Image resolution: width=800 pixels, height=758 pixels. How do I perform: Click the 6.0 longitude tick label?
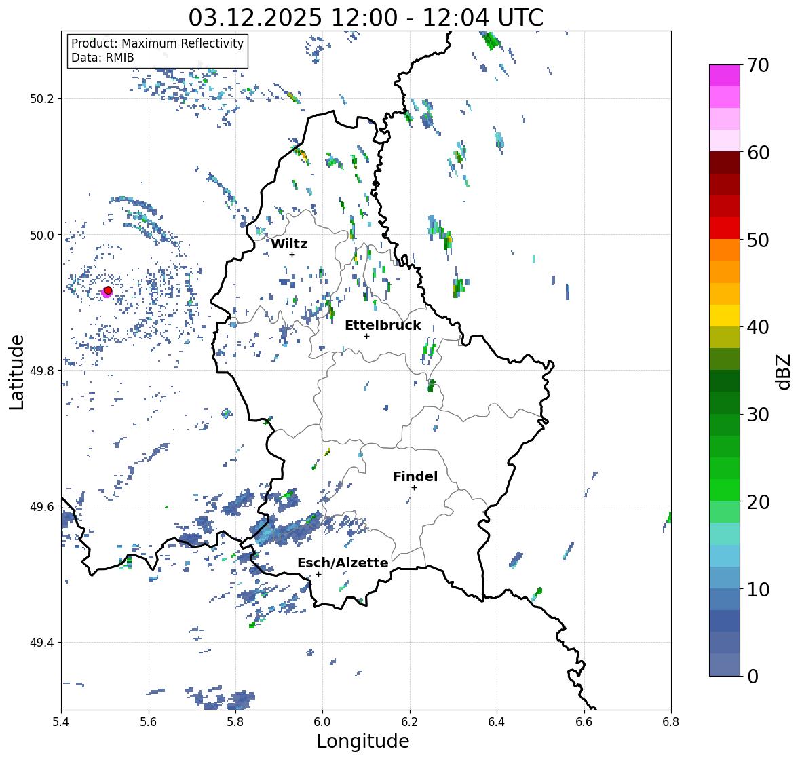coord(322,721)
